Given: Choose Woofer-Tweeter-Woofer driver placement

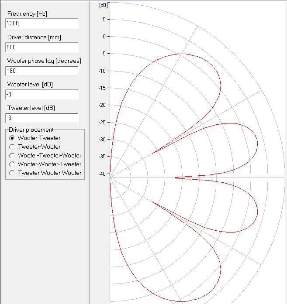Looking at the screenshot, I should tap(12, 156).
